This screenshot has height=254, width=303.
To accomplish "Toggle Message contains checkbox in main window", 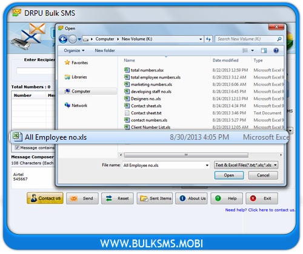I will (x=17, y=148).
